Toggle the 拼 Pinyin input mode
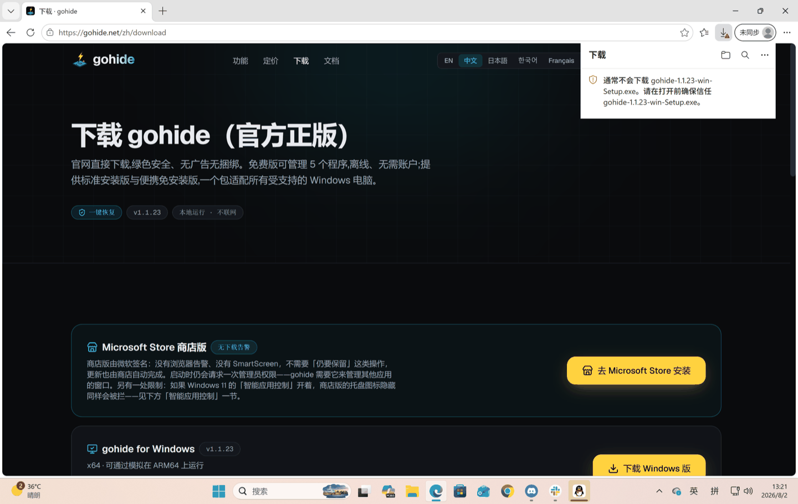Viewport: 798px width, 504px height. (715, 491)
